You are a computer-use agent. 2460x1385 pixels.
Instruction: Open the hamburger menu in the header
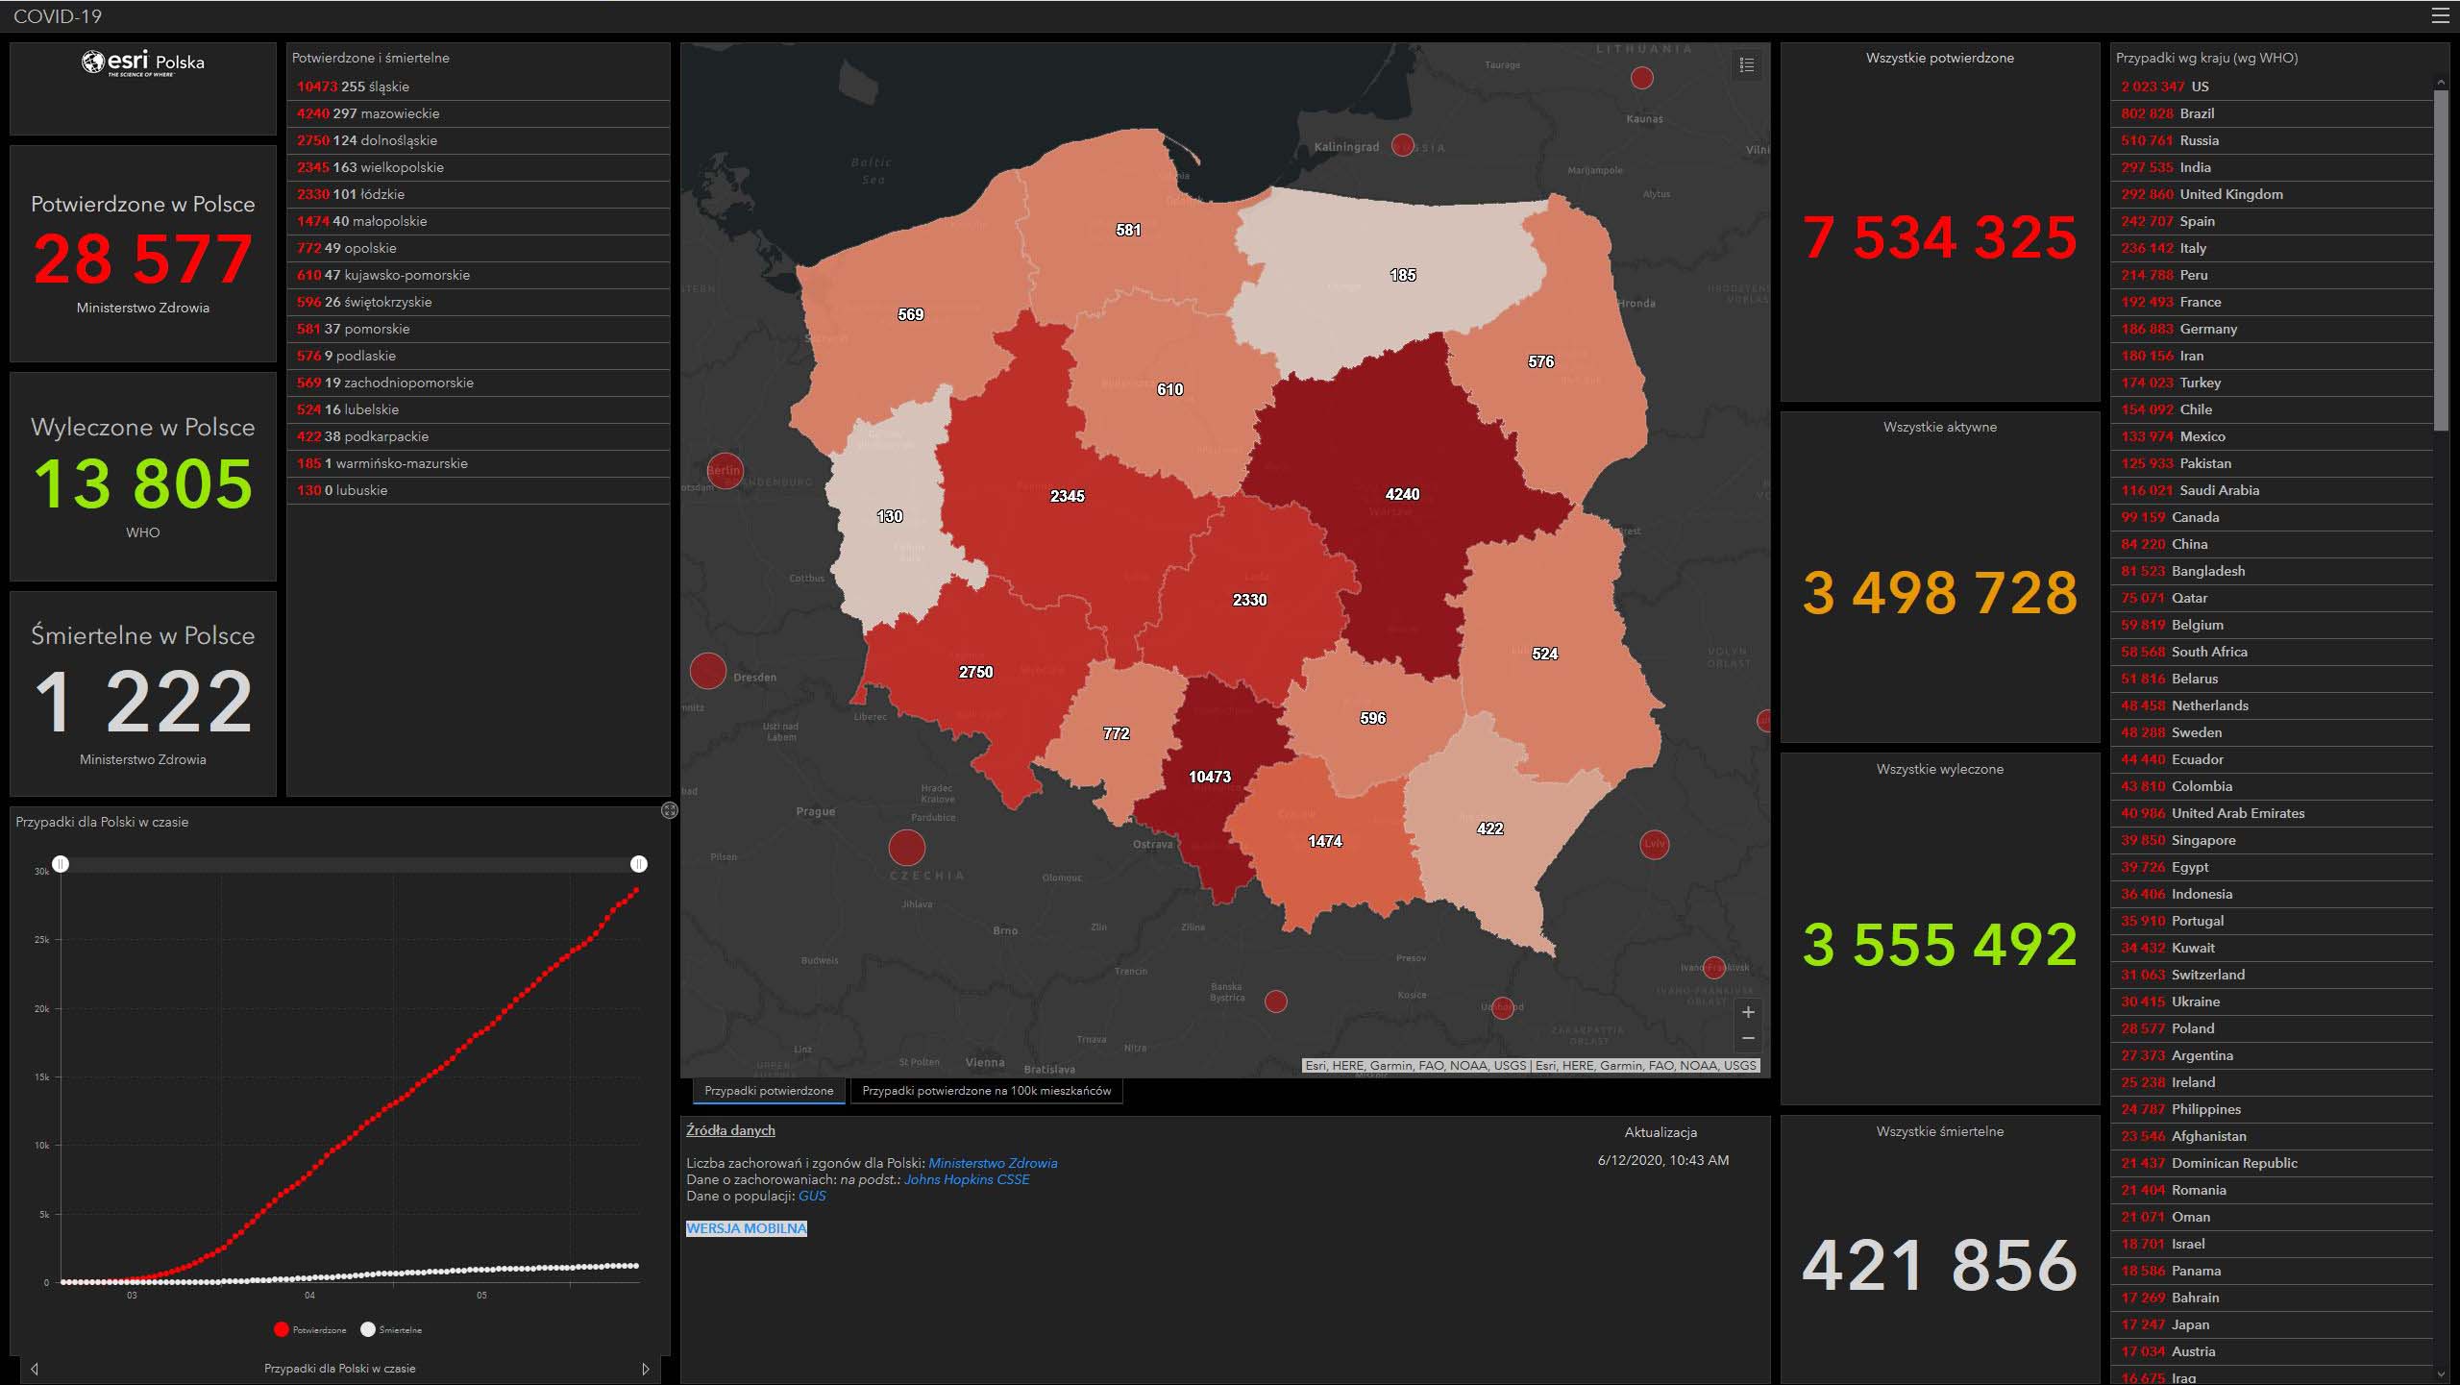[2439, 16]
